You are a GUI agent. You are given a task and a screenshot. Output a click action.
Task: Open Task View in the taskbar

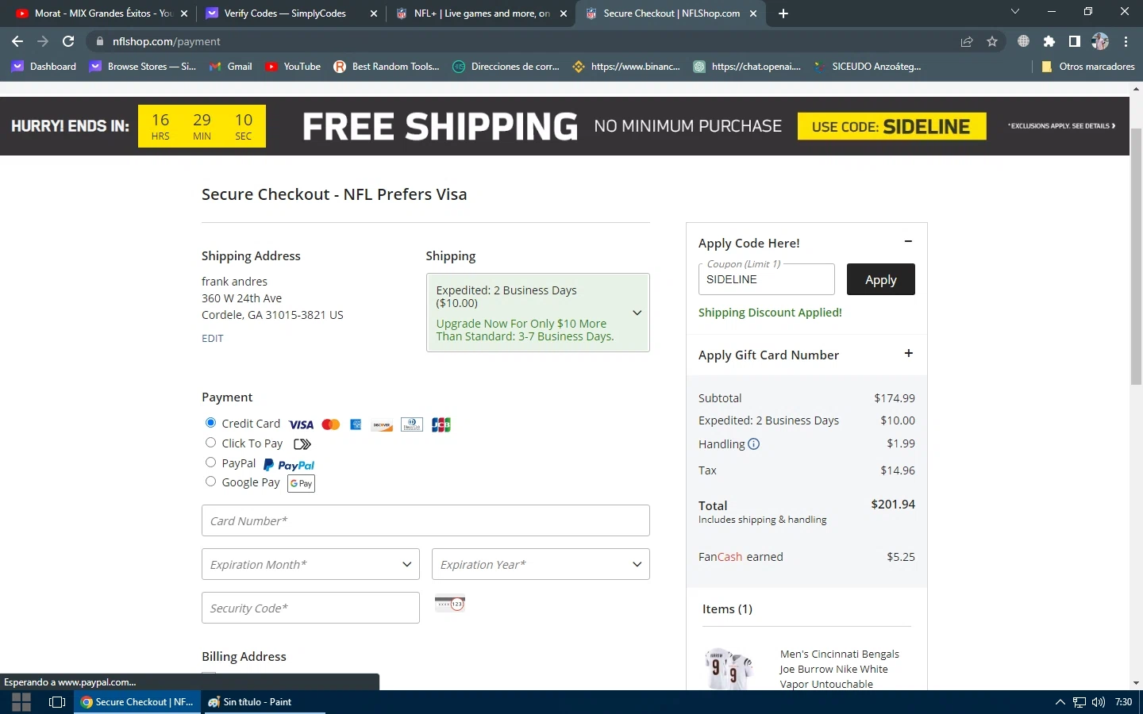tap(57, 702)
